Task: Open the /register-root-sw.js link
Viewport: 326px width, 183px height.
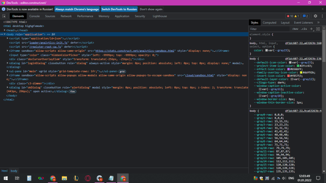Action: click(45, 46)
